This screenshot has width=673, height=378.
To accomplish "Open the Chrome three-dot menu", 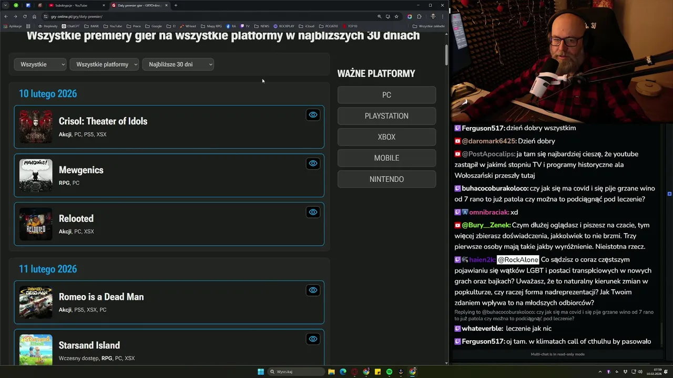I will 442,16.
